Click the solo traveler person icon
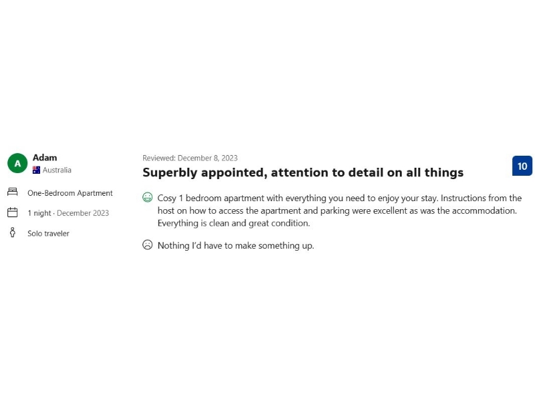This screenshot has height=401, width=535. coord(13,233)
